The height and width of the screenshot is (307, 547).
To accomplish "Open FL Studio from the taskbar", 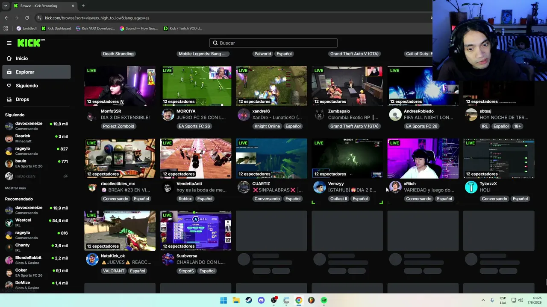I will coord(311,300).
